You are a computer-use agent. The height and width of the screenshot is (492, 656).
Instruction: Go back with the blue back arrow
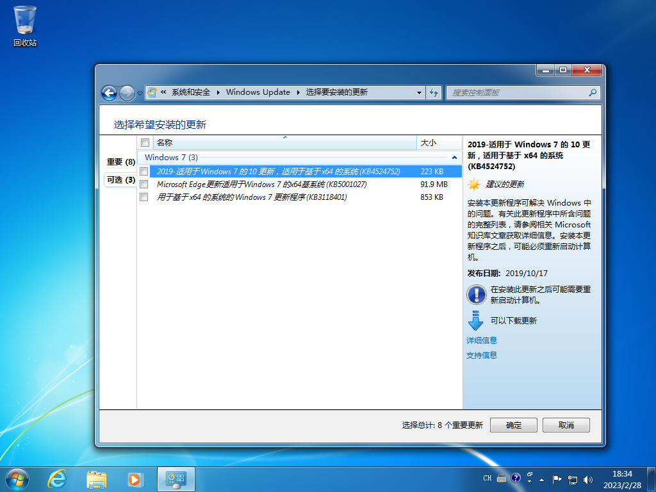(109, 93)
